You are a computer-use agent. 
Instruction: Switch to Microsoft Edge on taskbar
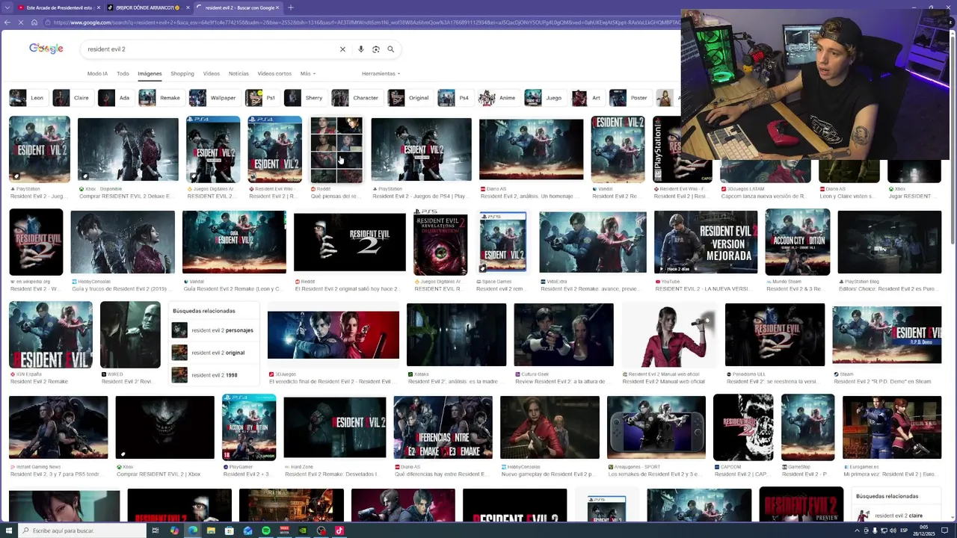(x=193, y=531)
